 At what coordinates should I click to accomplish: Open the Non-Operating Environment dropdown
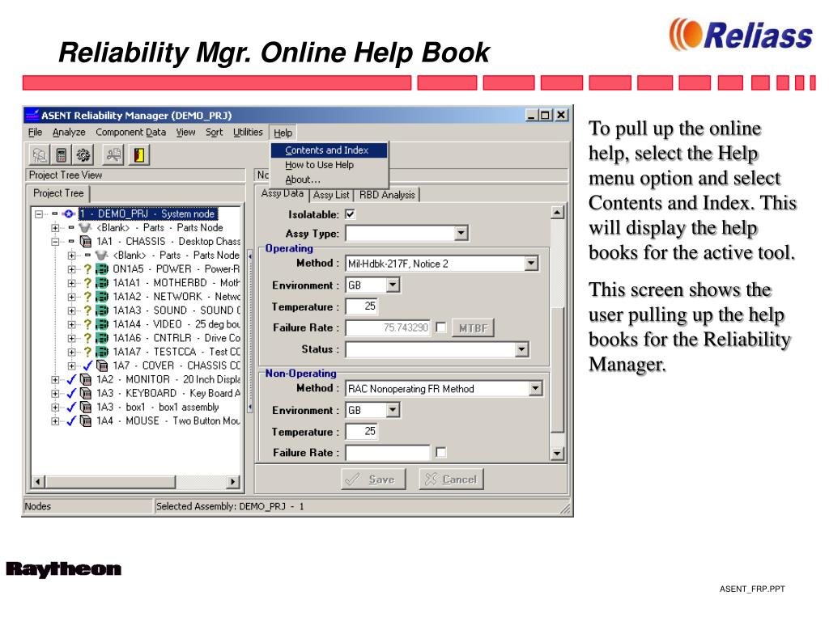393,410
